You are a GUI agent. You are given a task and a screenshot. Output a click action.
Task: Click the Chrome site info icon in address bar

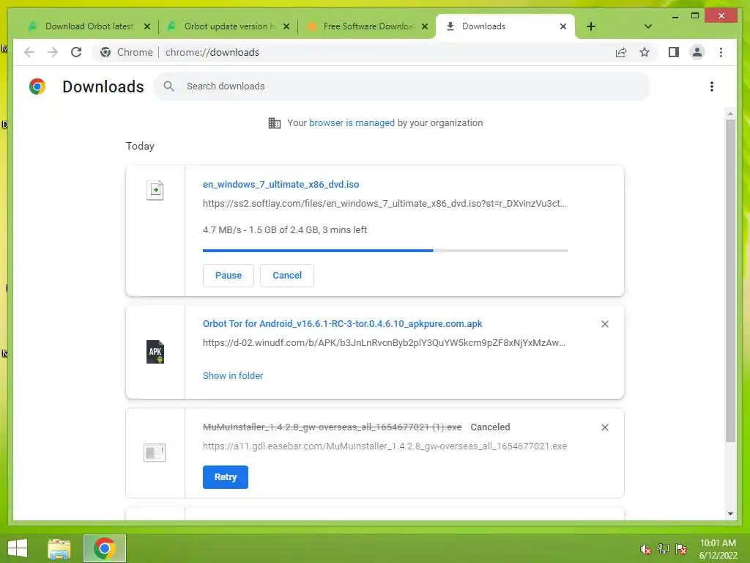(105, 52)
